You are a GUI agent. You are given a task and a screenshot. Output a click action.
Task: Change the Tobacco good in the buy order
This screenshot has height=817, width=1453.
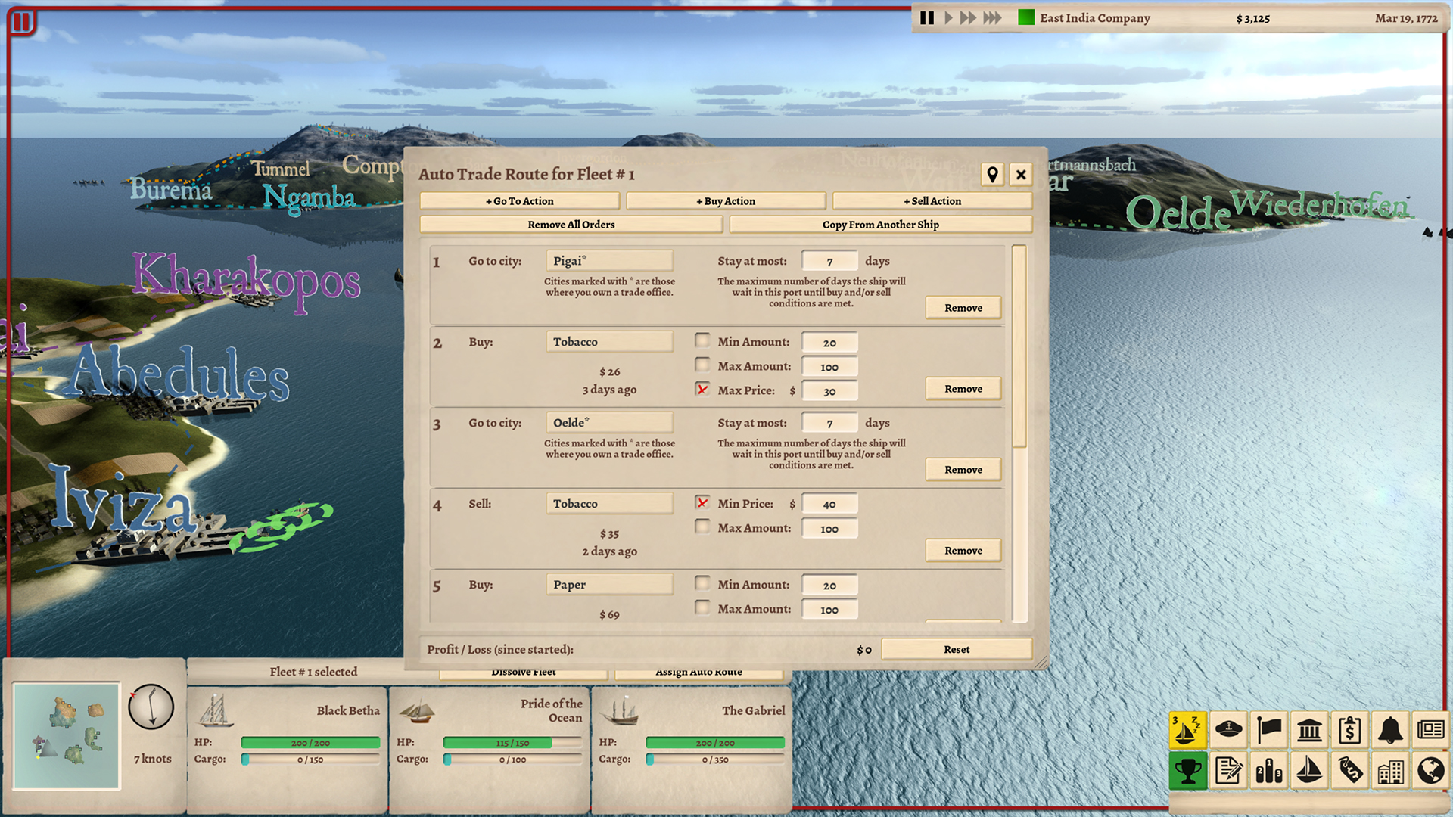tap(610, 341)
